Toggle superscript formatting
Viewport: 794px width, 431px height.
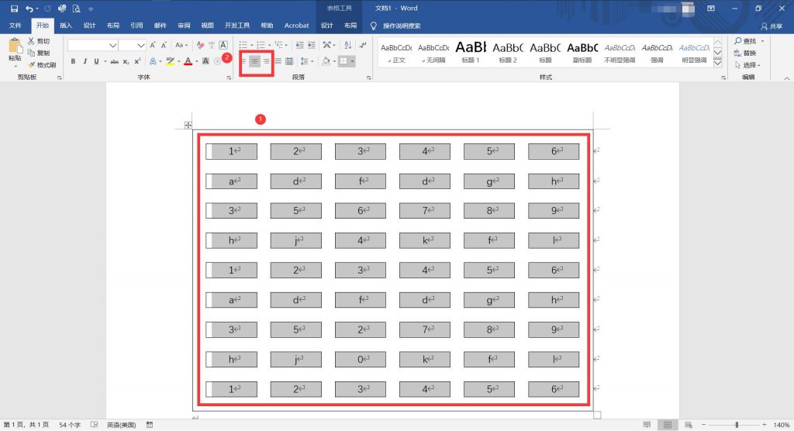137,61
